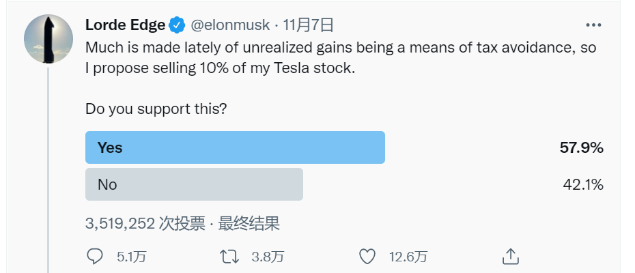This screenshot has width=635, height=273.
Task: Click the 57.9% poll percentage
Action: coord(582,148)
